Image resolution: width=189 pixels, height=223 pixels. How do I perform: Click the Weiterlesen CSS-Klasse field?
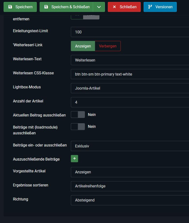click(x=130, y=74)
